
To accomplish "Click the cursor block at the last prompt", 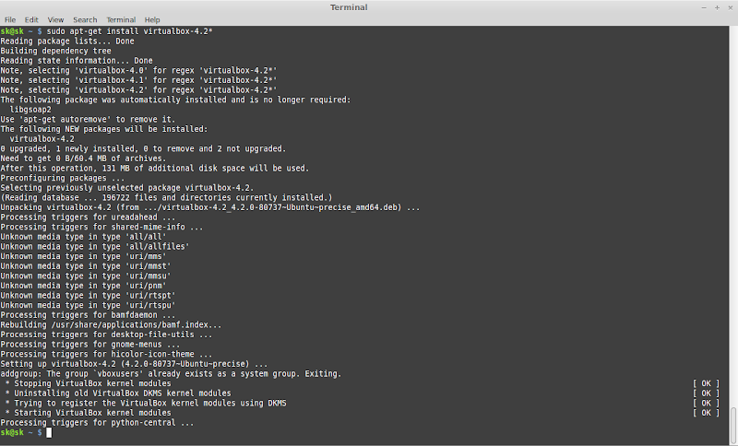I will [x=49, y=432].
